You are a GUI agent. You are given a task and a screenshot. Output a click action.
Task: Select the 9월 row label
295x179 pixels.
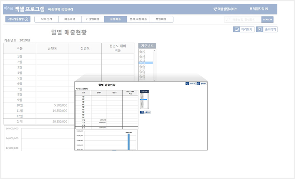click(20, 100)
